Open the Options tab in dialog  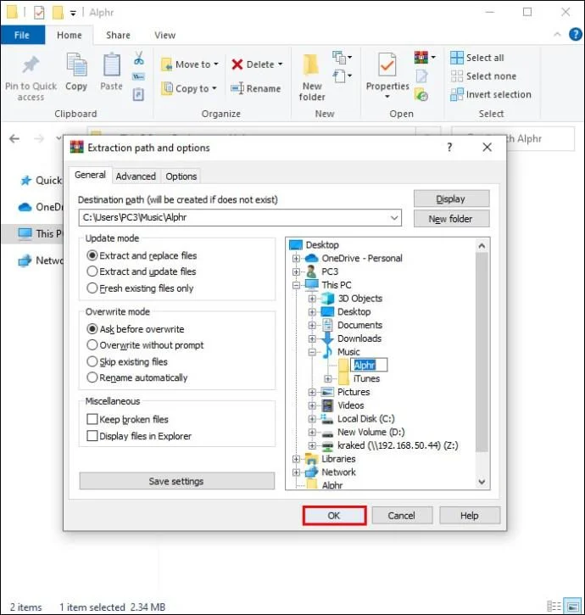pyautogui.click(x=181, y=176)
